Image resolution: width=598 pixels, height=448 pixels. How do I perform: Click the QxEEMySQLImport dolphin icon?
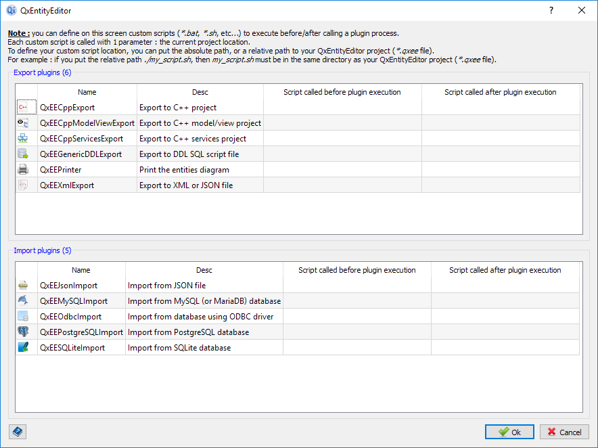[x=23, y=301]
